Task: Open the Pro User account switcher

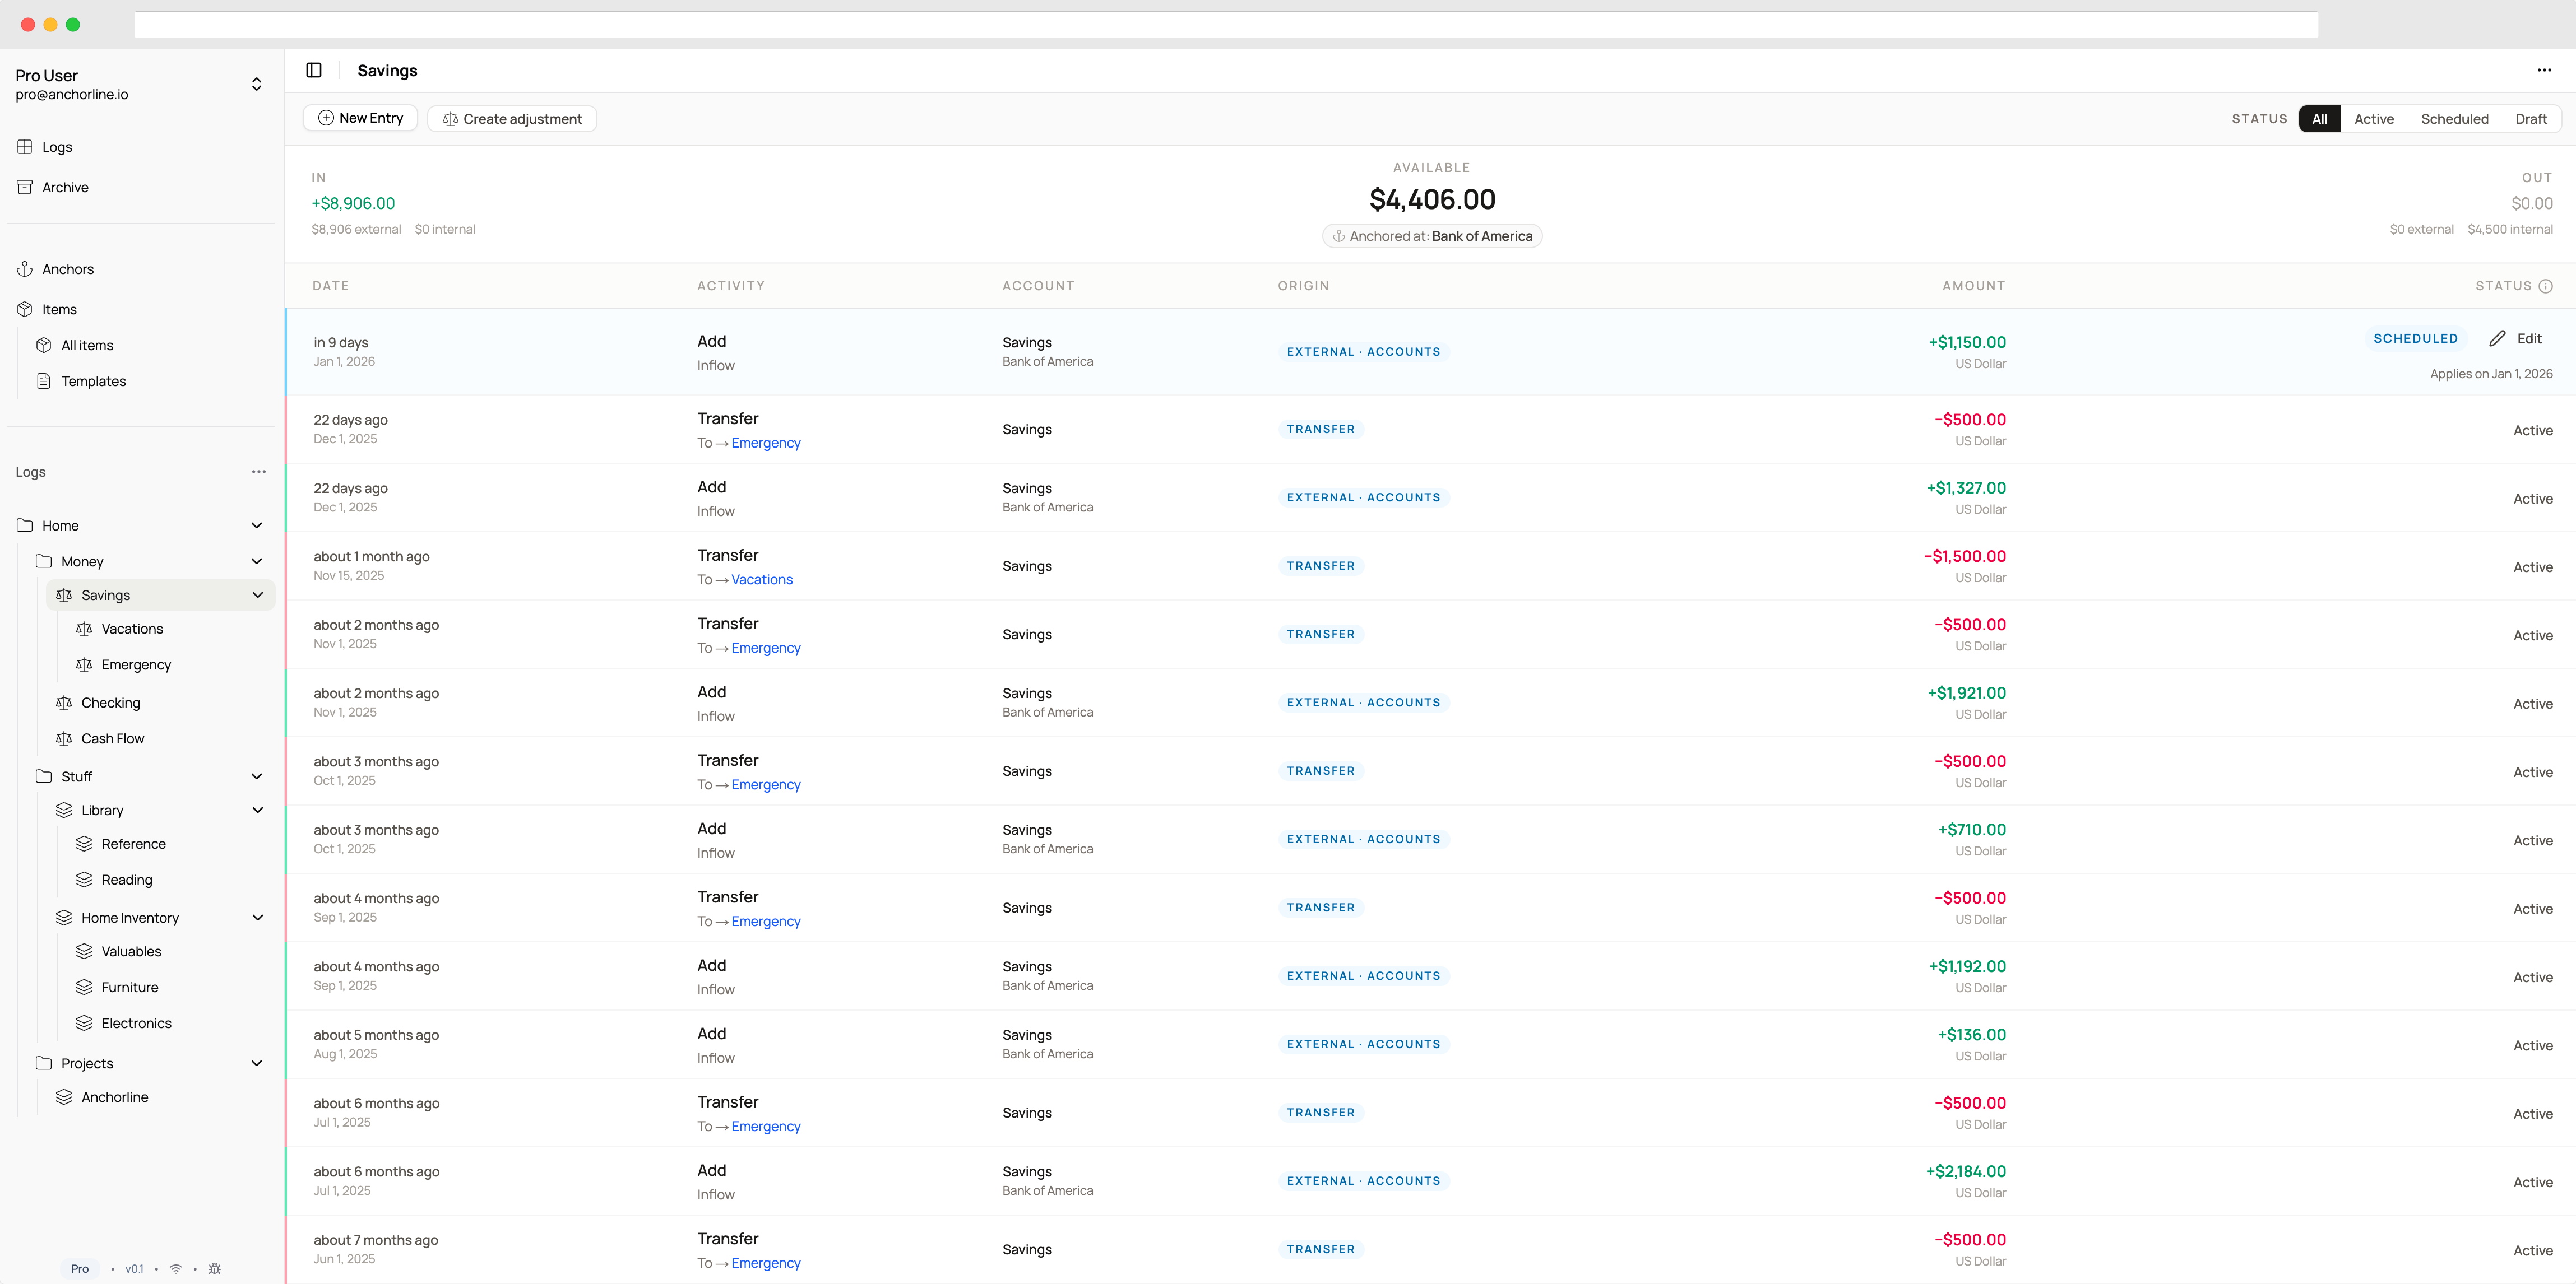Action: click(x=257, y=84)
